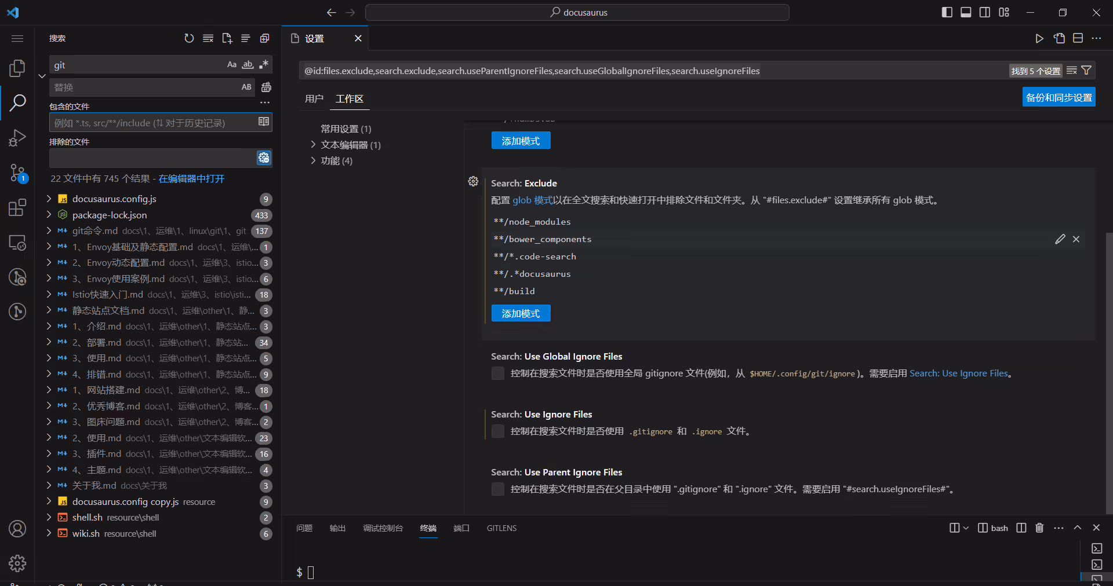
Task: Open results via 在编辑器中打开 link
Action: tap(191, 178)
